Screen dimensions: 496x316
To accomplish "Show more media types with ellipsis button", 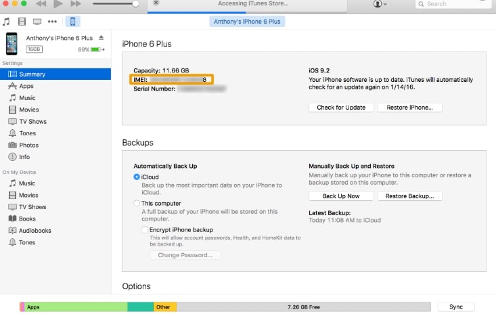I will [53, 22].
